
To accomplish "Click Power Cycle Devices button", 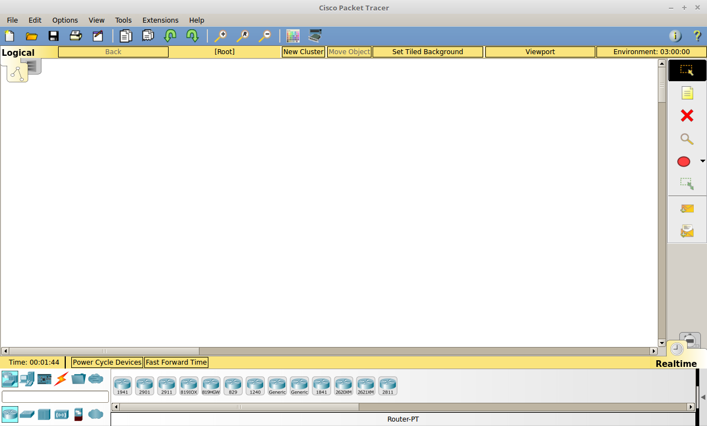I will point(107,362).
